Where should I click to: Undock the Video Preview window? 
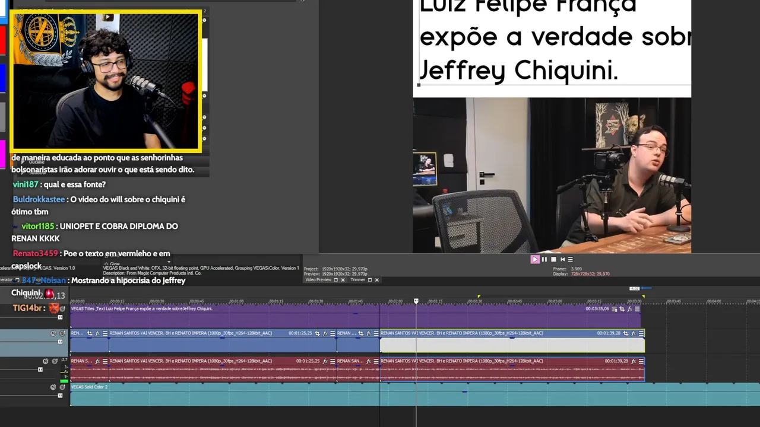click(x=335, y=280)
